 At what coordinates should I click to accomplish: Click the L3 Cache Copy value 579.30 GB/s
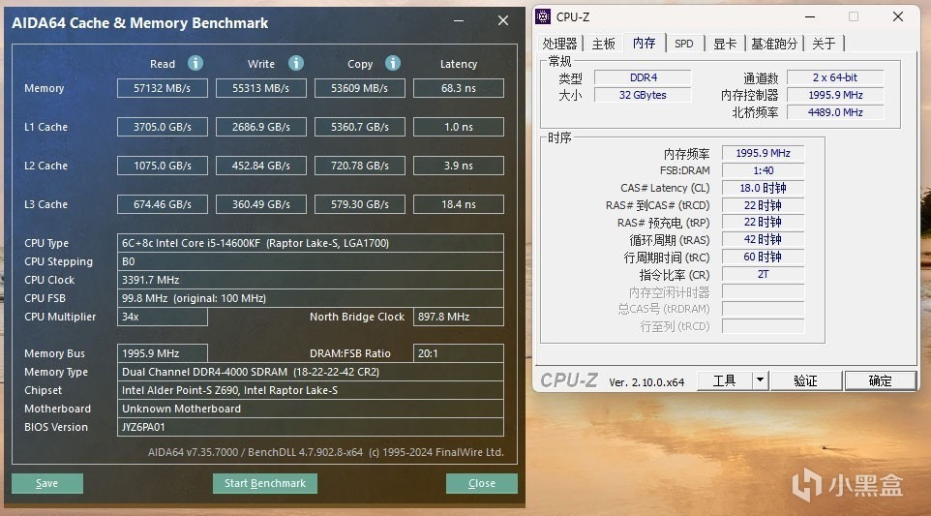pyautogui.click(x=359, y=203)
